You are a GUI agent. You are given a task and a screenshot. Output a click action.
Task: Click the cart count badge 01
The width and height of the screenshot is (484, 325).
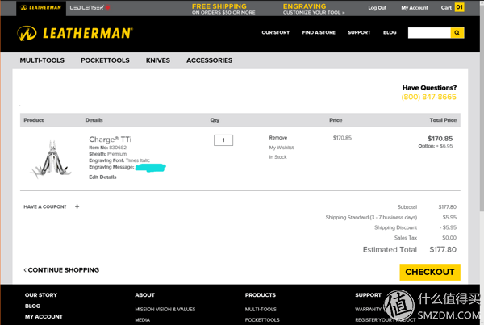[459, 7]
